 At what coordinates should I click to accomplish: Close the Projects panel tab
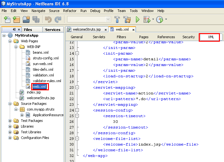coord(19,30)
